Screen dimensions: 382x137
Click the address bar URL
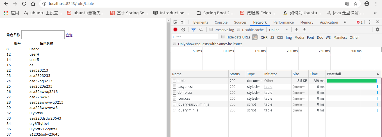(x=71, y=4)
